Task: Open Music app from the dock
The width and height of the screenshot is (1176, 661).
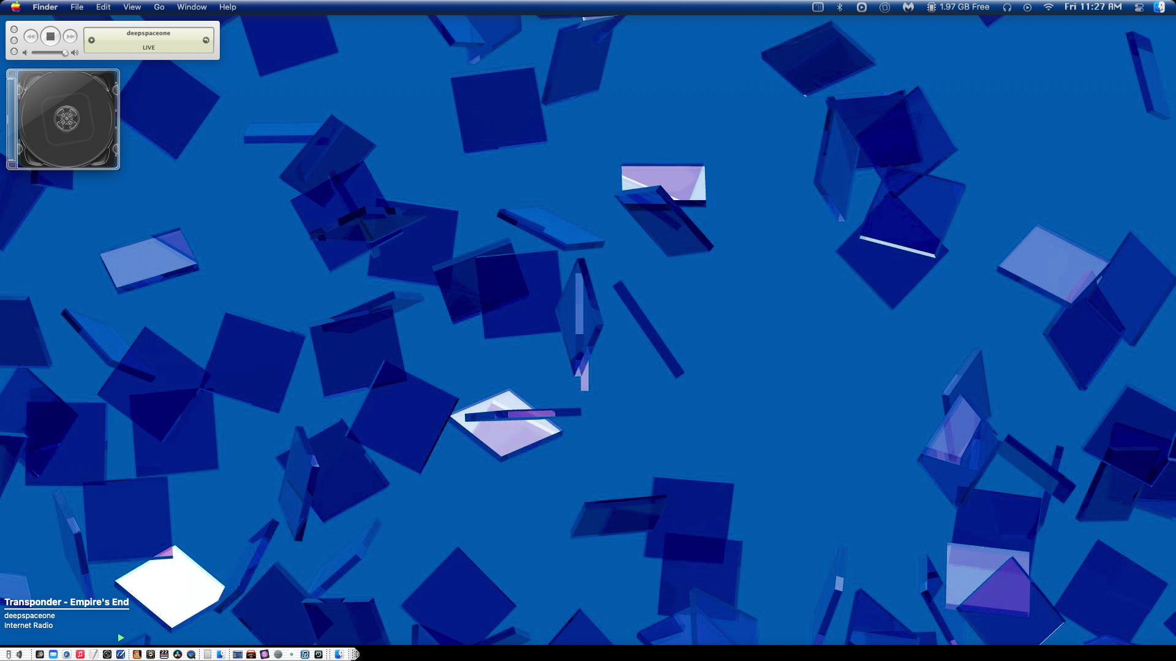Action: [x=80, y=654]
